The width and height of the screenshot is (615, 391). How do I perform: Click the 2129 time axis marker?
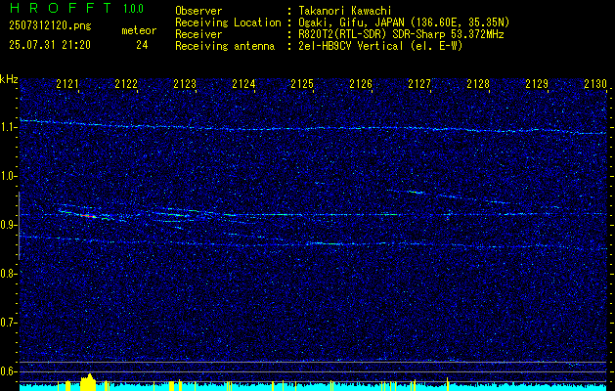point(537,83)
